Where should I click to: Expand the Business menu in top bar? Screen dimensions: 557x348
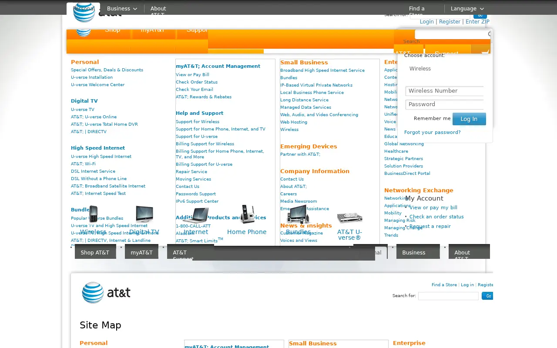point(122,9)
